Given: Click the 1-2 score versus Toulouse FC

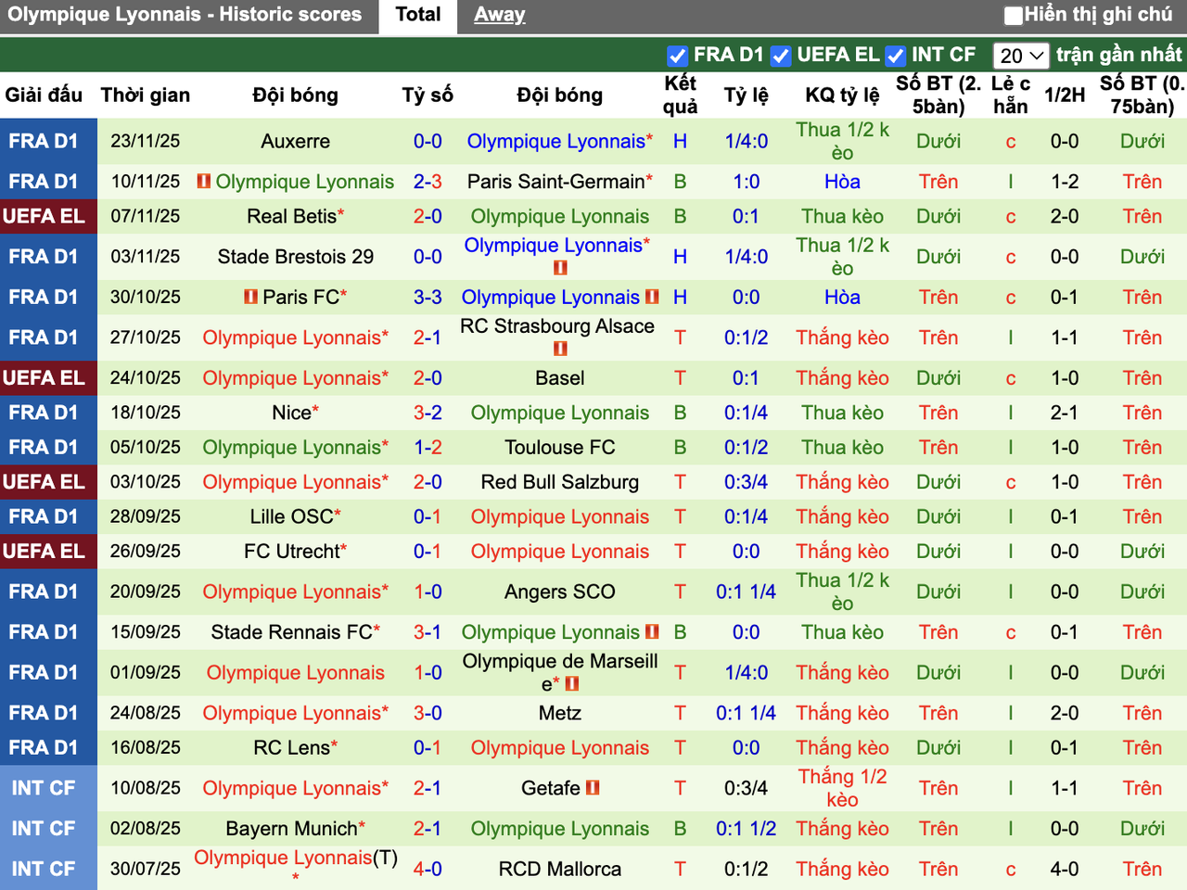Looking at the screenshot, I should (x=428, y=448).
